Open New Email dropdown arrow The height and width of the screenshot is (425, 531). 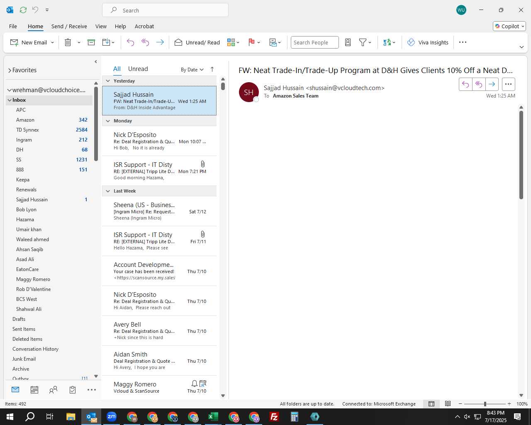pos(52,42)
